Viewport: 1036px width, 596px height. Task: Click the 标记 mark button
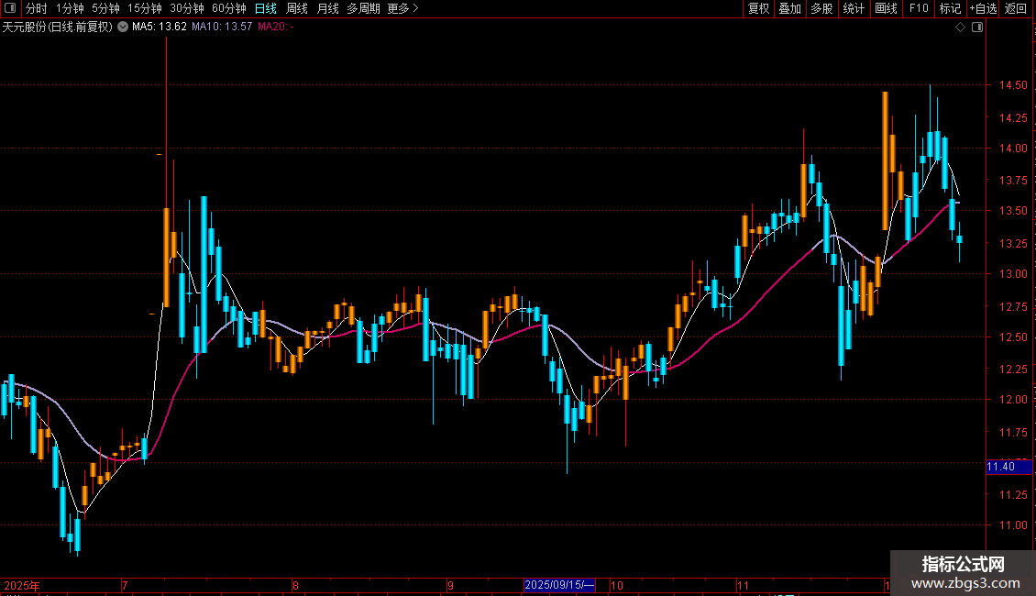coord(950,8)
